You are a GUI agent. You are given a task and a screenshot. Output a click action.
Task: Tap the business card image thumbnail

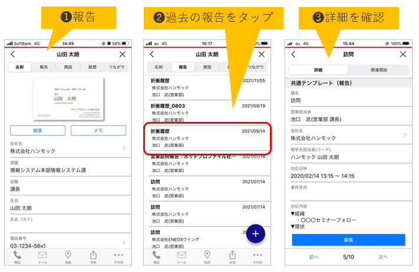pos(68,99)
